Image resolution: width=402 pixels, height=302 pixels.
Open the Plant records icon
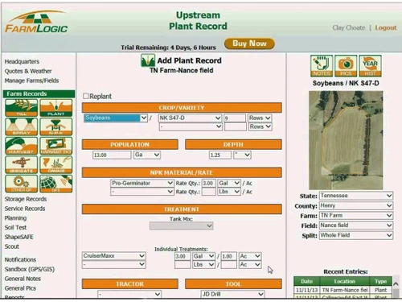pos(56,108)
